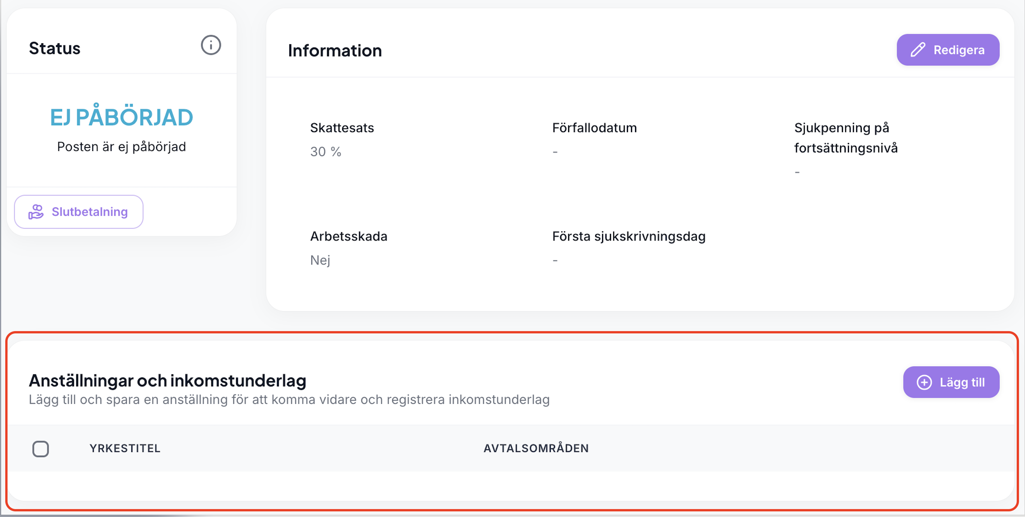Viewport: 1025px width, 517px height.
Task: Click the Första sjukskrivningsdag label
Action: (628, 237)
